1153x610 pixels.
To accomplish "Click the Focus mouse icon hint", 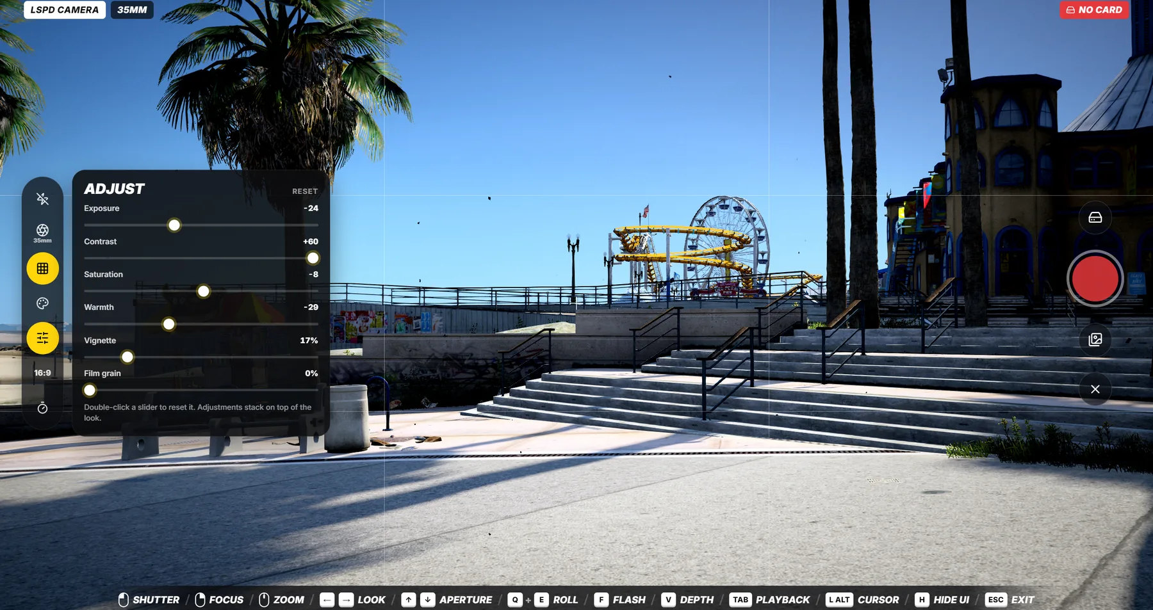I will pos(200,600).
